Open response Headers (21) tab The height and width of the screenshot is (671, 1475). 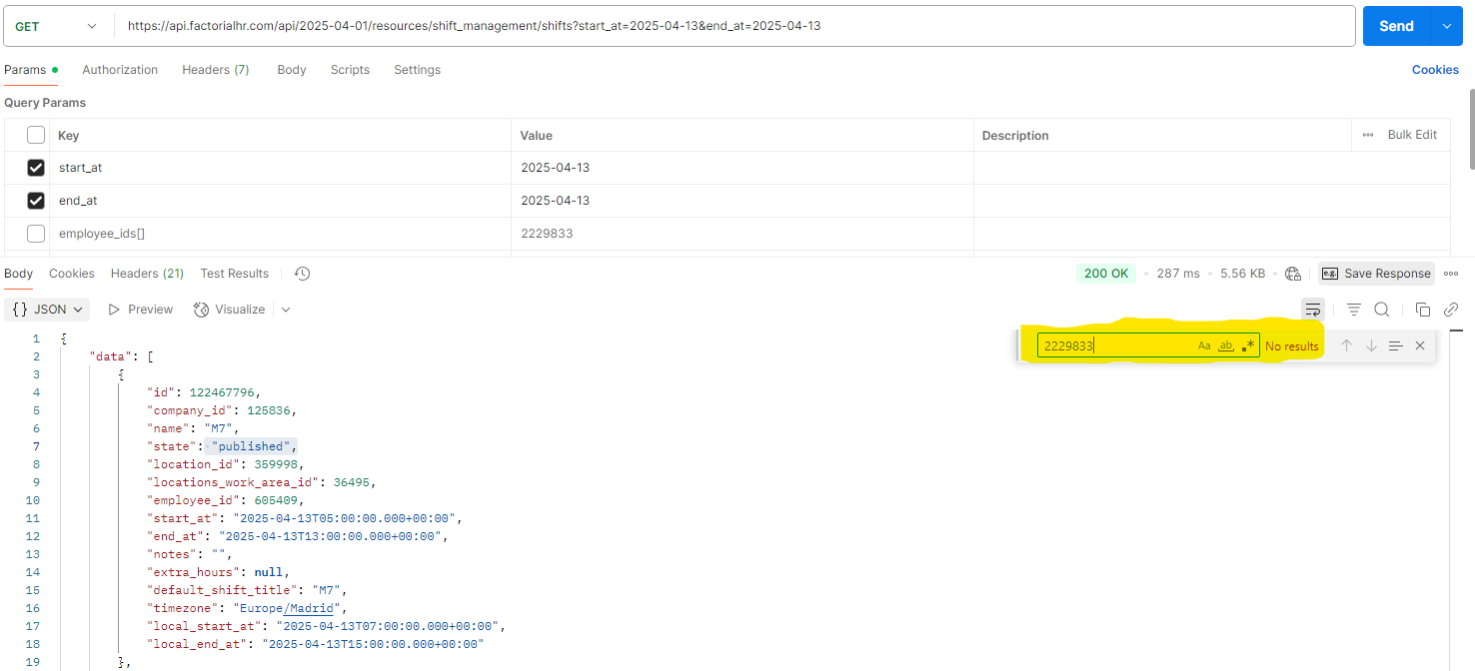pos(147,274)
